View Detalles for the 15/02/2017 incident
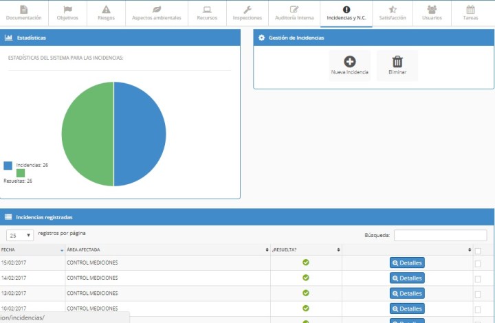The height and width of the screenshot is (323, 495). (x=407, y=263)
